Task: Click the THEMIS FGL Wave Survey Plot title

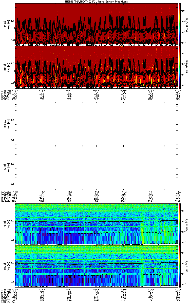Action: (x=96, y=2)
